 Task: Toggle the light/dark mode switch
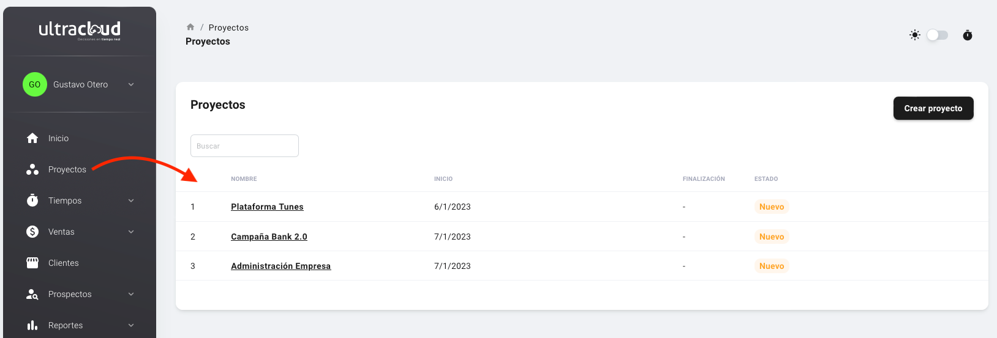pyautogui.click(x=937, y=35)
